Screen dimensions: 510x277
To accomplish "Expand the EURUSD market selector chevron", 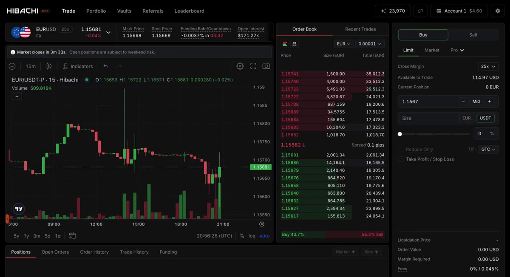I will pos(108,32).
